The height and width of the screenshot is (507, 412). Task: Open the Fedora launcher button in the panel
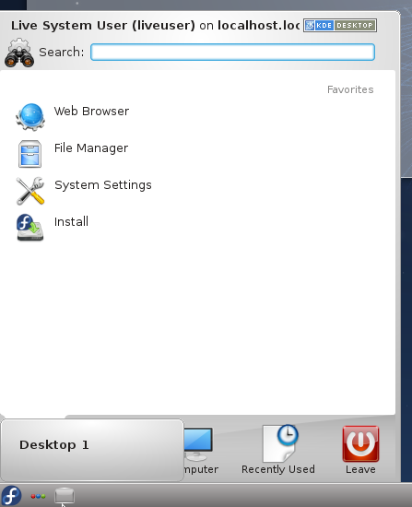[11, 495]
